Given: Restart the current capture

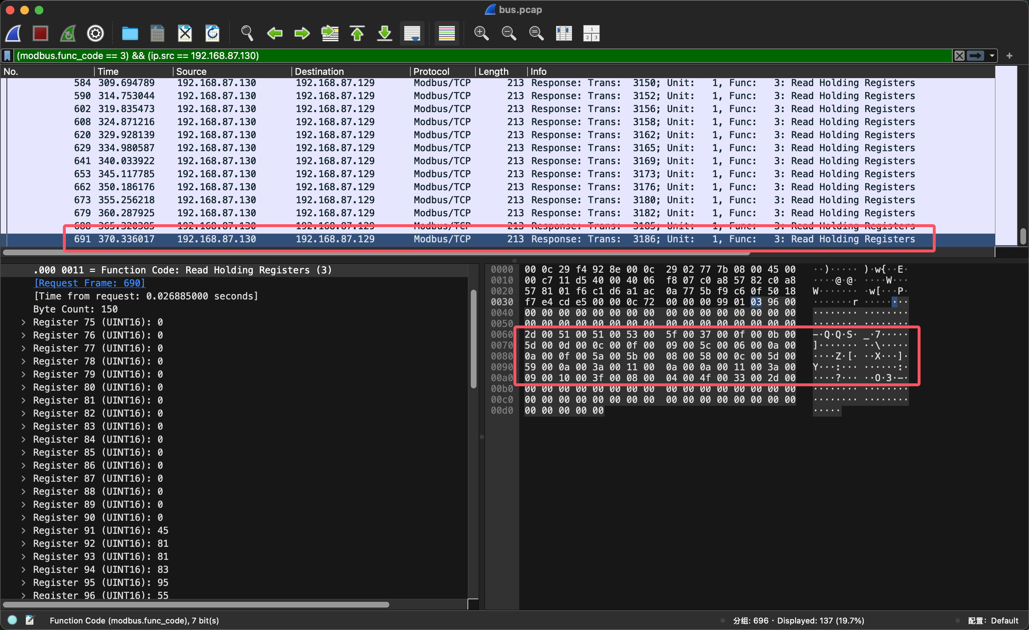Looking at the screenshot, I should tap(68, 33).
